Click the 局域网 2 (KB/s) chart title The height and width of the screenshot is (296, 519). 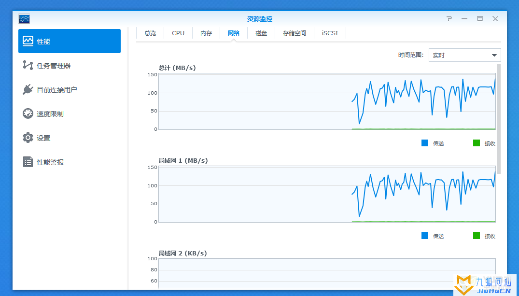click(182, 254)
